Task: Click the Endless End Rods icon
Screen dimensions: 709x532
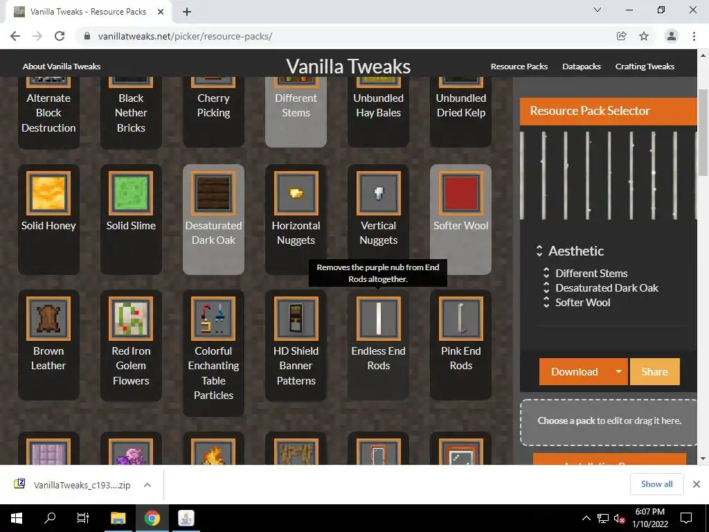Action: (x=379, y=319)
